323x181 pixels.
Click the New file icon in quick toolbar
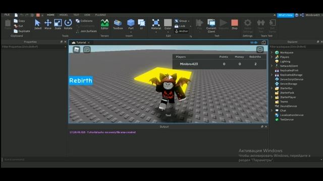point(16,15)
